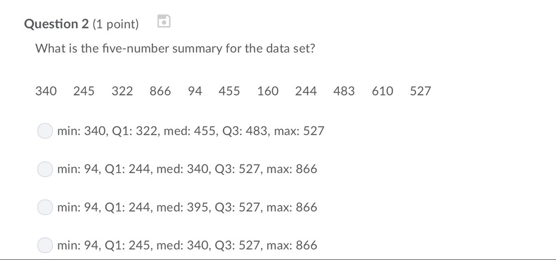Click the data value 483 in the data set row
556x260 pixels.
tap(344, 91)
